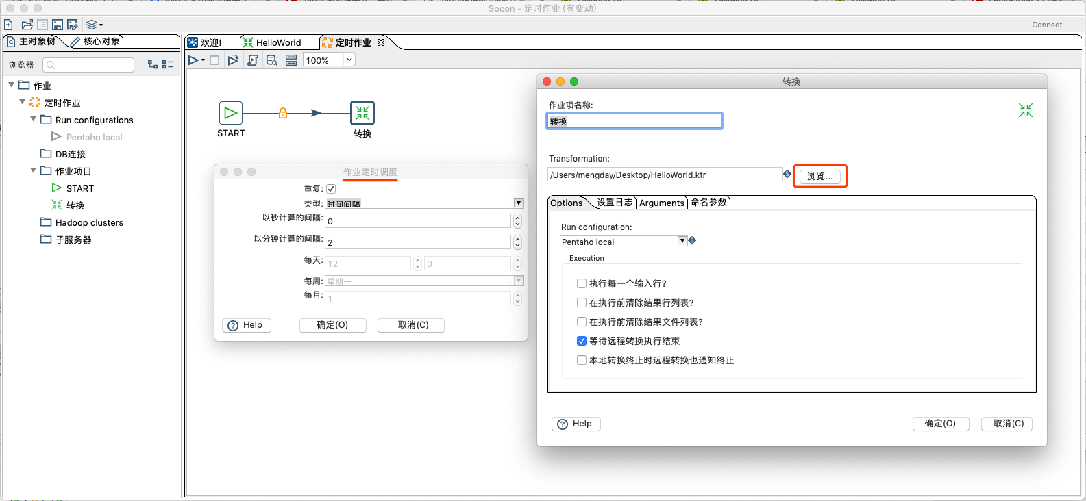Click the diamond icon beside Run configuration dropdown
The image size is (1086, 501).
point(692,240)
